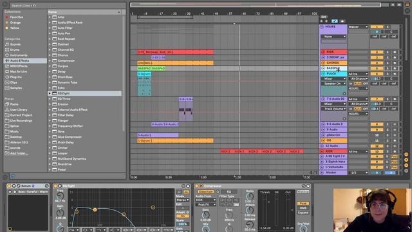Expand the Glue Compressor entry
This screenshot has height=232, width=412.
[x=50, y=137]
